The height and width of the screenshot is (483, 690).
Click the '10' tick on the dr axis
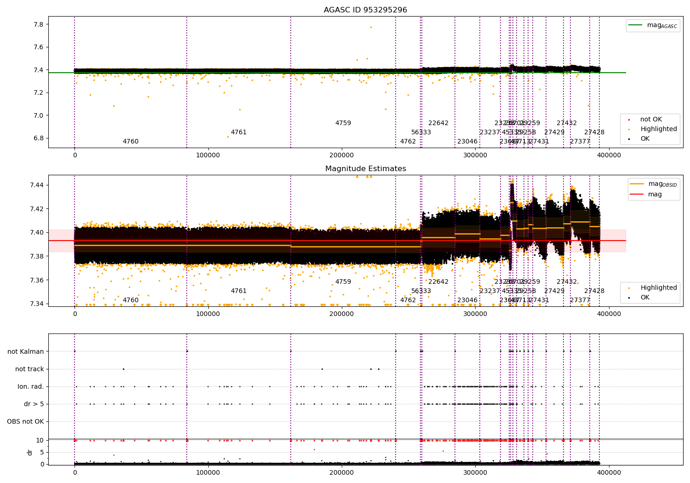tap(40, 440)
